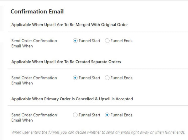The height and width of the screenshot is (140, 188).
Task: Click the 'Created Separate Orders' subheading
Action: [x=66, y=62]
